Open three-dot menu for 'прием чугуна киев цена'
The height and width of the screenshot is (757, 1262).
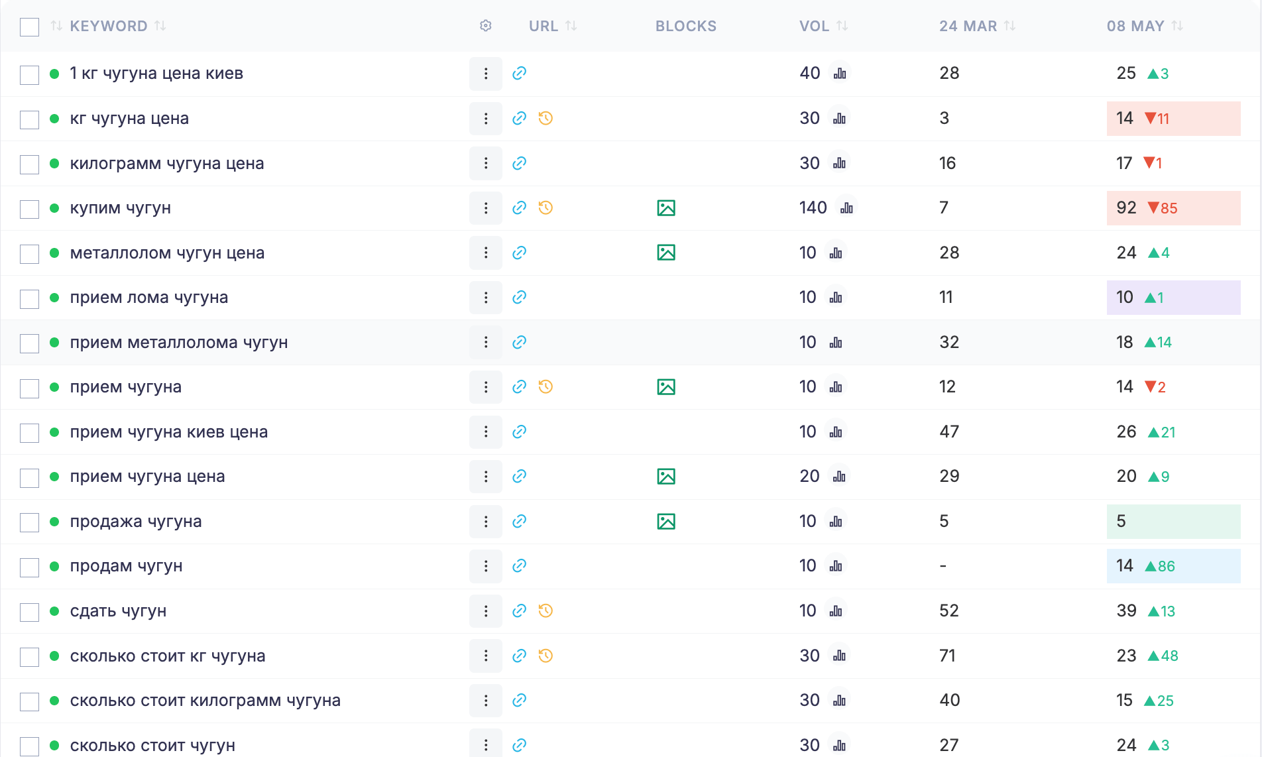[x=485, y=432]
